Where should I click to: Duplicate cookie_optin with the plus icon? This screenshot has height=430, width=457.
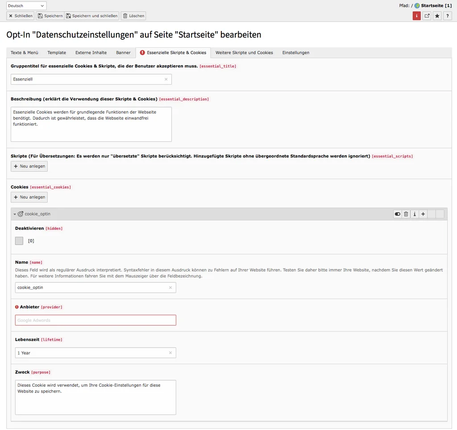(x=424, y=214)
